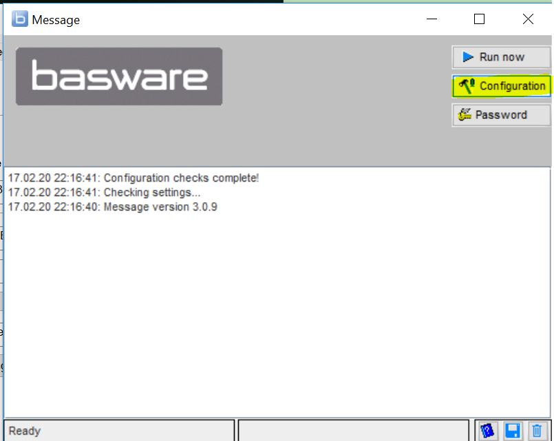Screen dimensions: 554x441
Task: Save the log with floppy disk icon
Action: tap(512, 431)
